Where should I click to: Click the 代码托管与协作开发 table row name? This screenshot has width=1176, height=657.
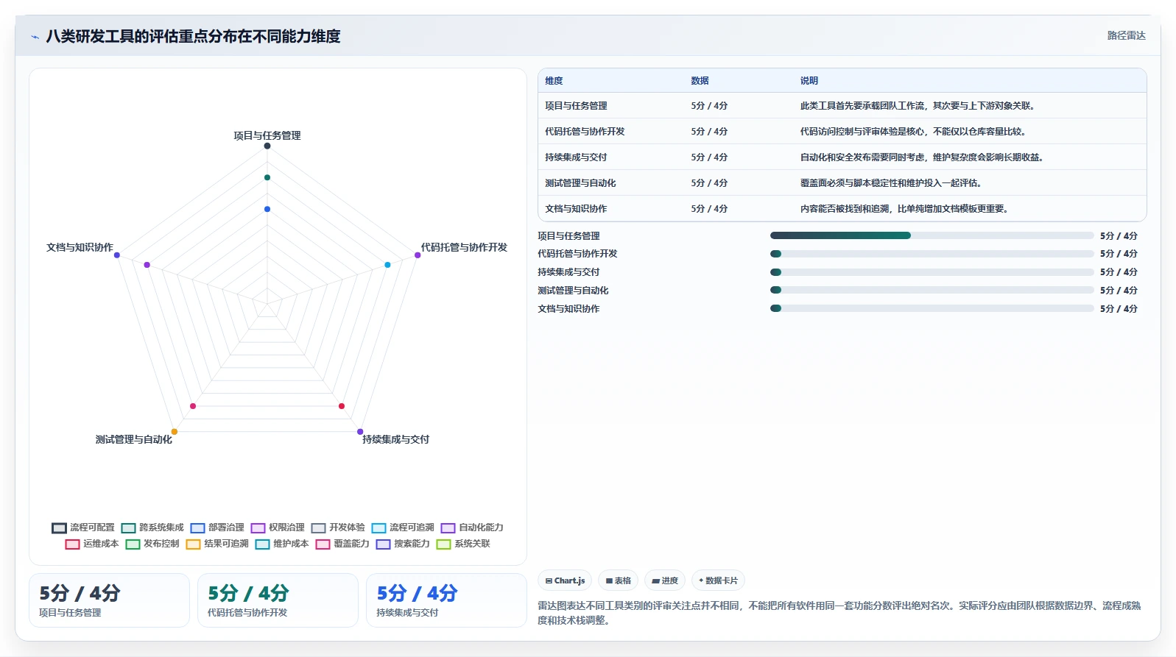coord(585,132)
